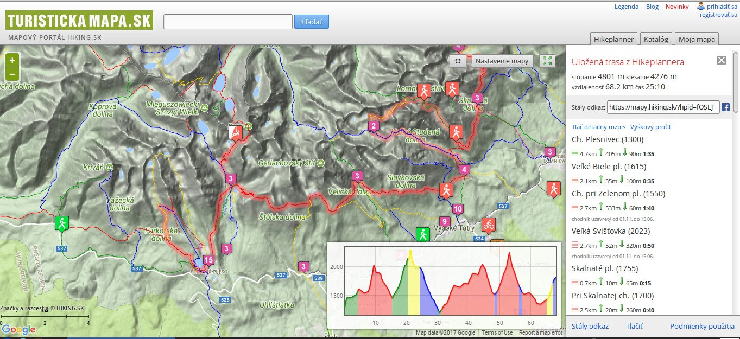The height and width of the screenshot is (339, 740).
Task: Switch to the Moja mapa tab
Action: (697, 39)
